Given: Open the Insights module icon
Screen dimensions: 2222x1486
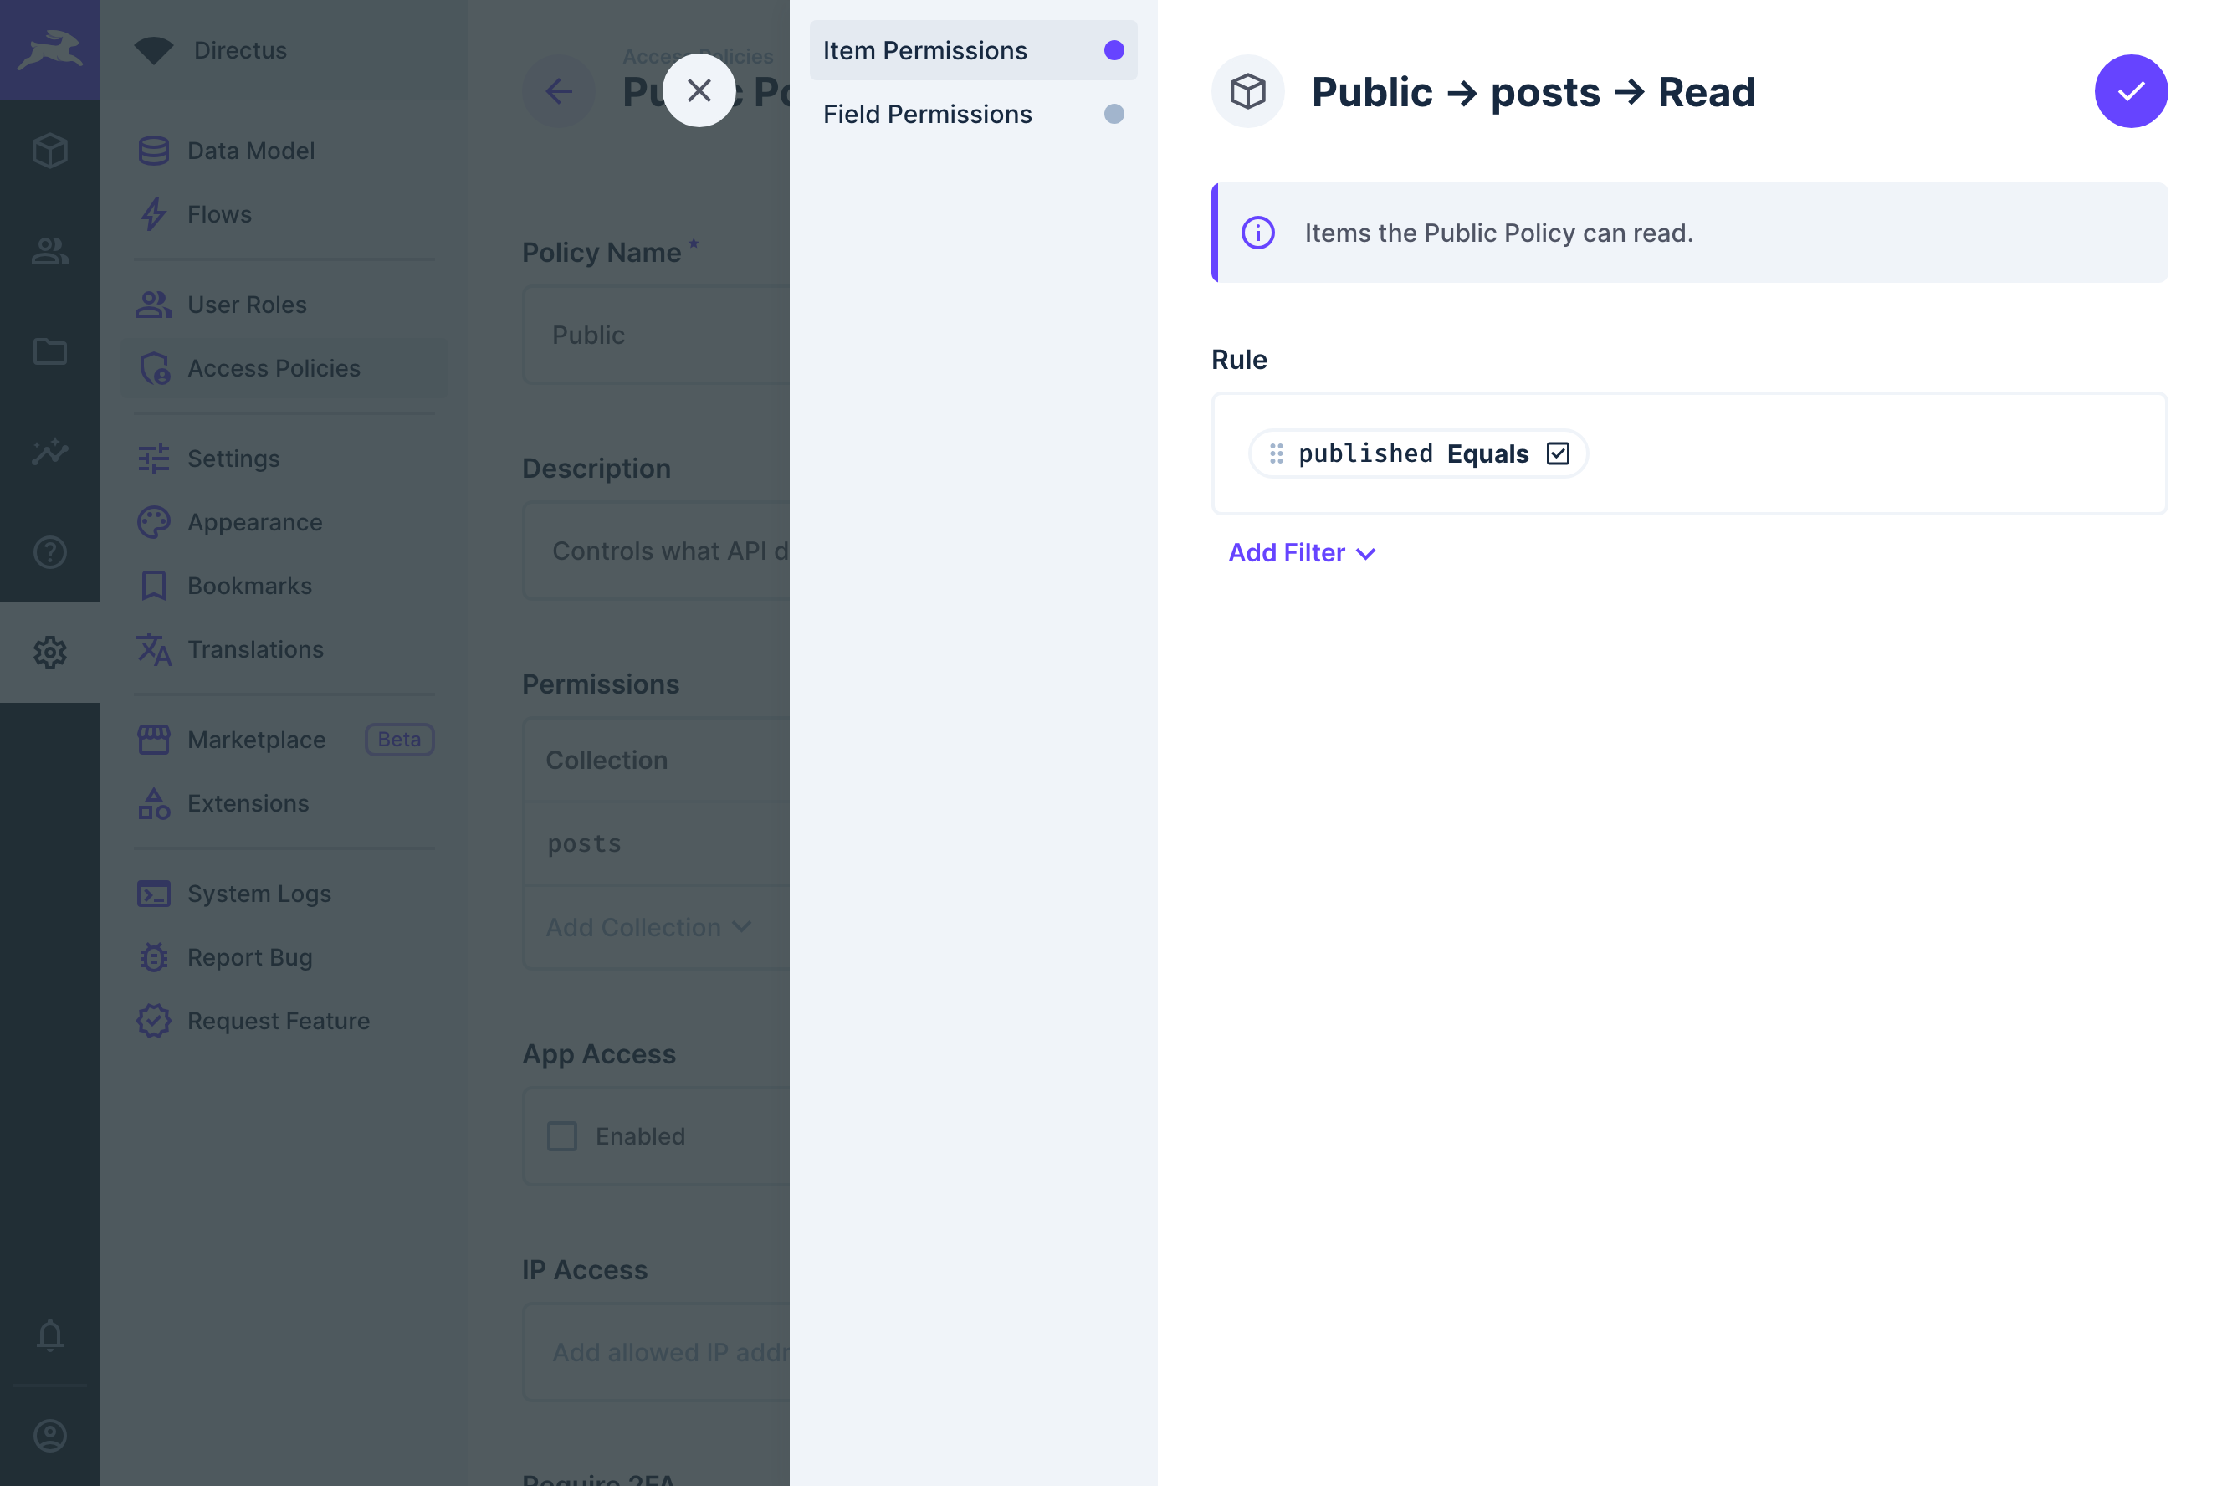Looking at the screenshot, I should [x=49, y=452].
